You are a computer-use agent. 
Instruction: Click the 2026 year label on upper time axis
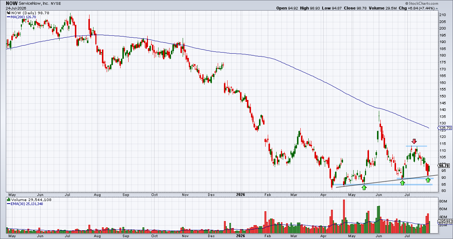[x=241, y=195]
